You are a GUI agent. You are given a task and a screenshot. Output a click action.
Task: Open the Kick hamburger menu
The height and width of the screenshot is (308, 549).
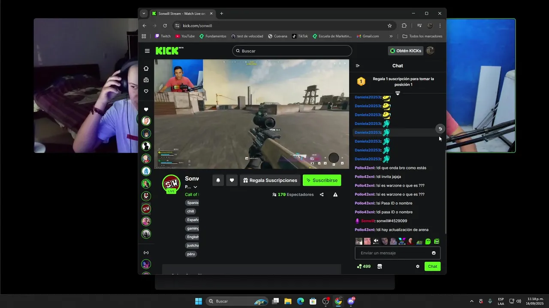pyautogui.click(x=147, y=51)
